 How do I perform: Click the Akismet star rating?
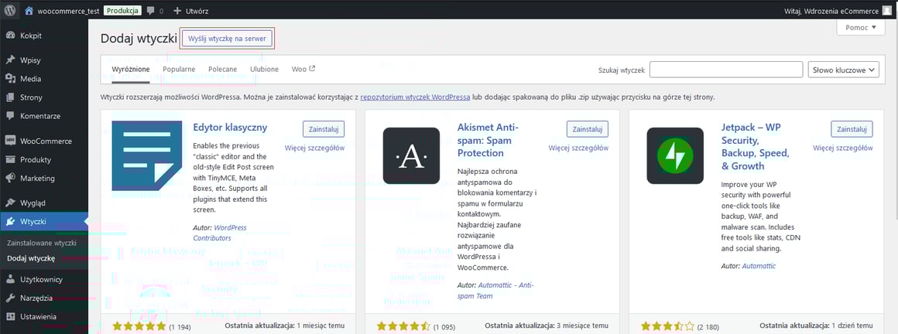tap(403, 326)
